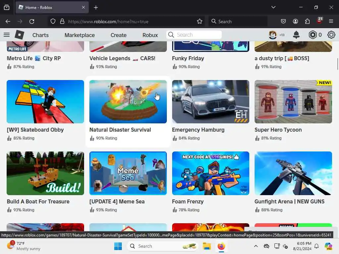
Task: Open the Foam Frenzy thumbnail
Action: click(211, 173)
